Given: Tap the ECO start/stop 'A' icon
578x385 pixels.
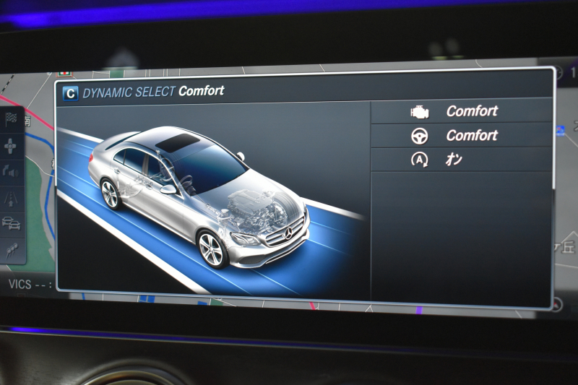Looking at the screenshot, I should (419, 160).
